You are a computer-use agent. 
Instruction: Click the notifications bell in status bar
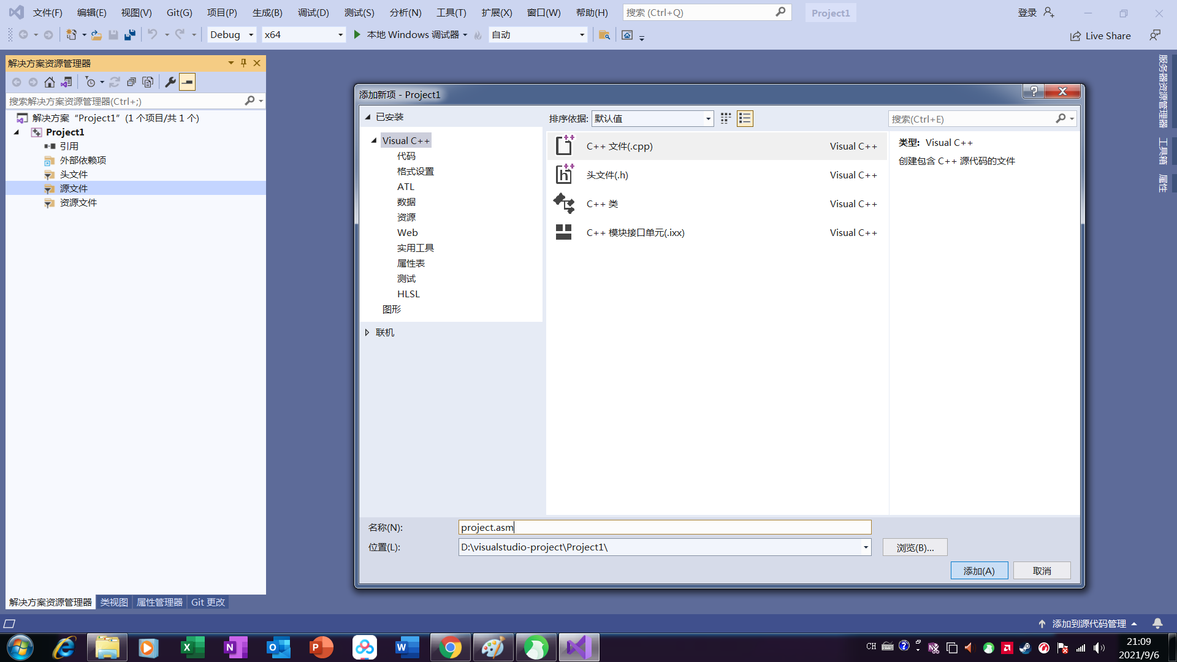coord(1157,623)
